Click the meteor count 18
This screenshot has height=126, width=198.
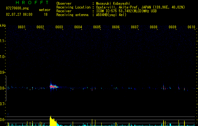46,14
